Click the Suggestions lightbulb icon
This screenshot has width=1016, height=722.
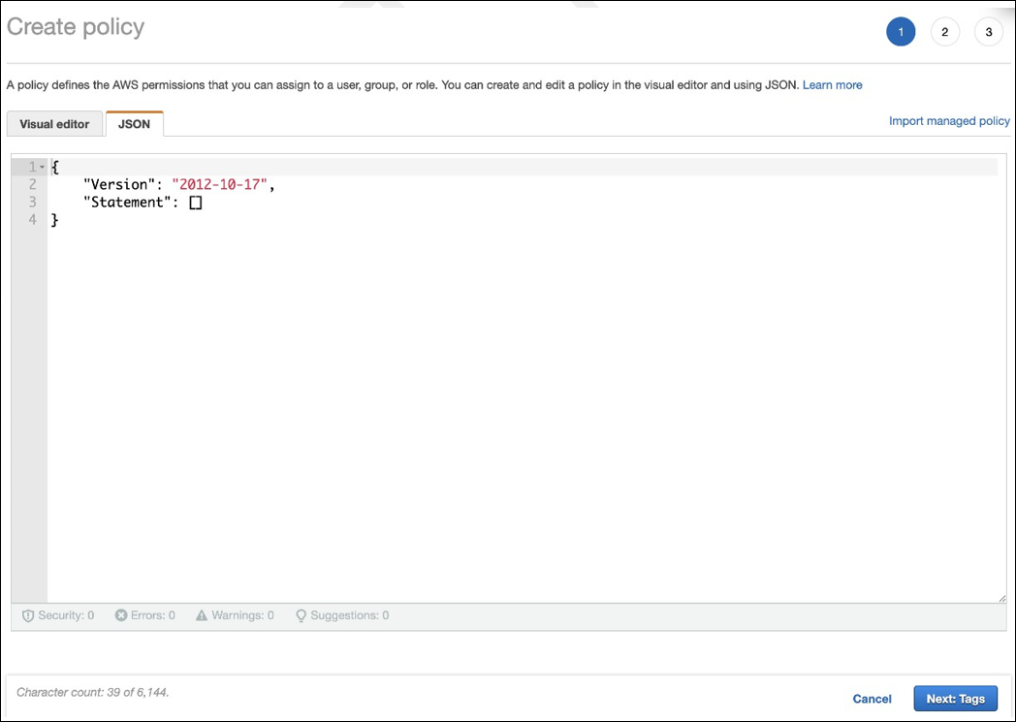click(x=302, y=615)
